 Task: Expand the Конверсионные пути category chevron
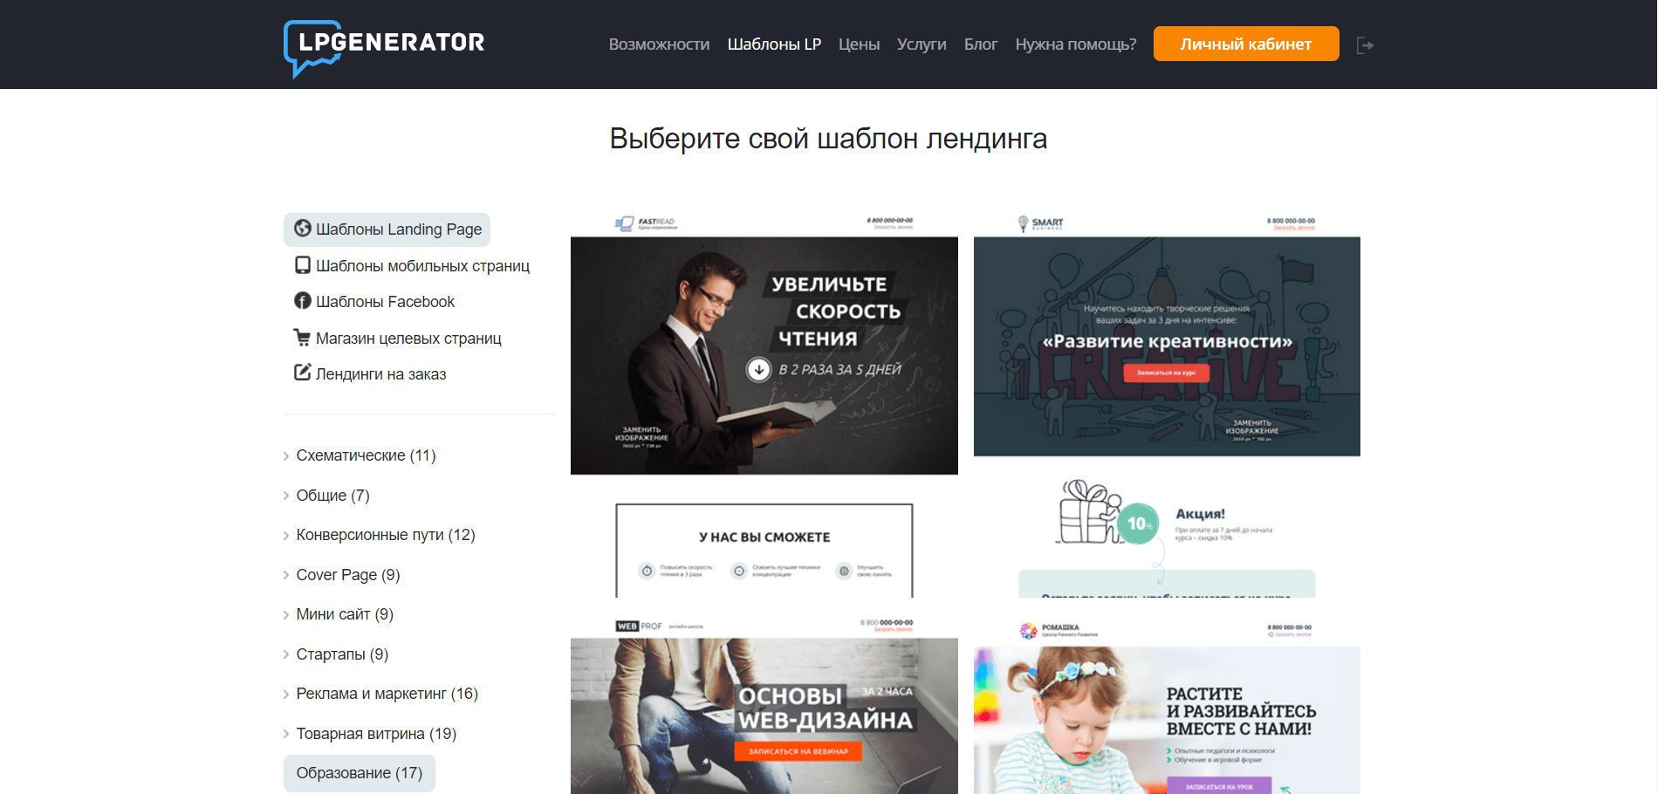point(286,536)
